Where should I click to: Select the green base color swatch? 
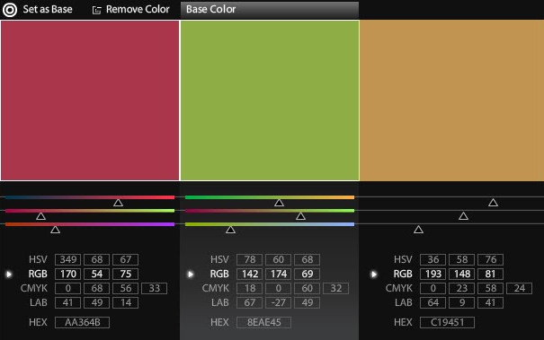[x=270, y=100]
